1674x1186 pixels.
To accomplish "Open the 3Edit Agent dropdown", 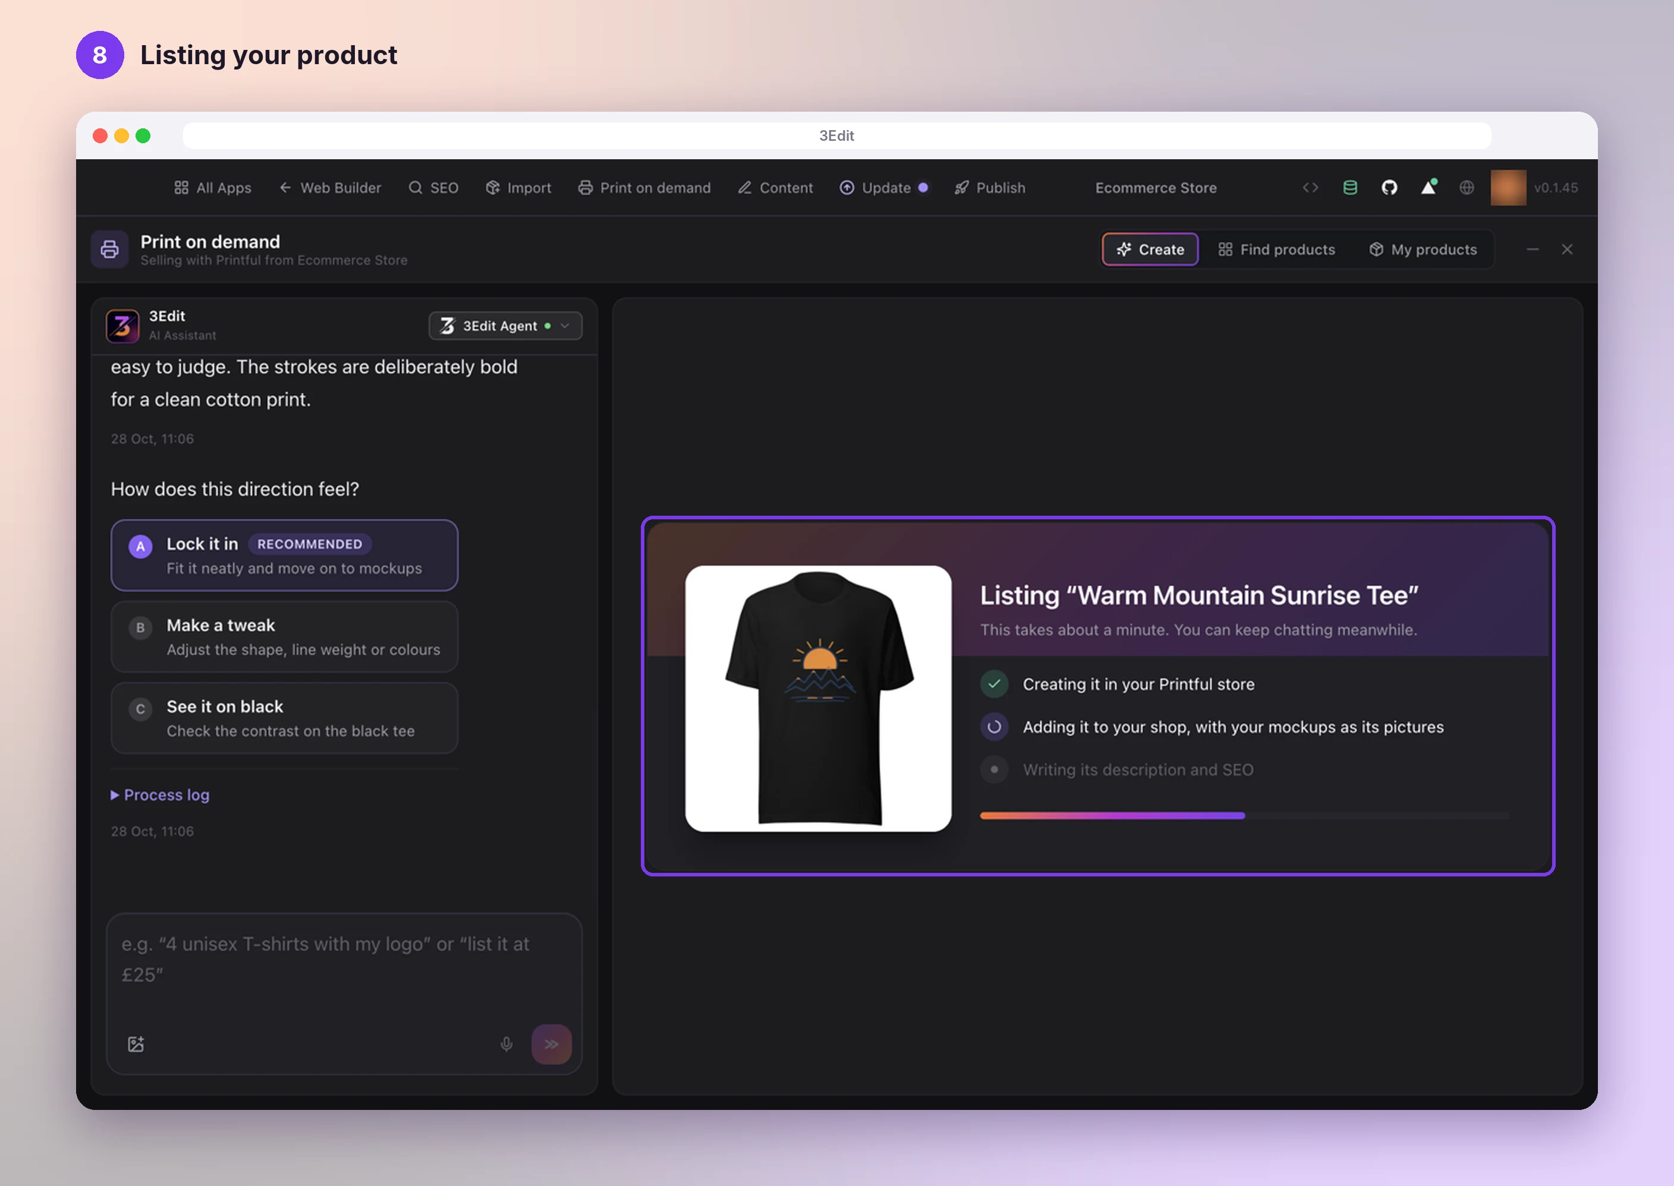I will [x=505, y=326].
